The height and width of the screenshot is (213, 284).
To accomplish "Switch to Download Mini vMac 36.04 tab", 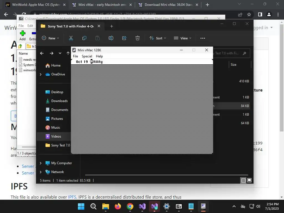I will [x=168, y=5].
